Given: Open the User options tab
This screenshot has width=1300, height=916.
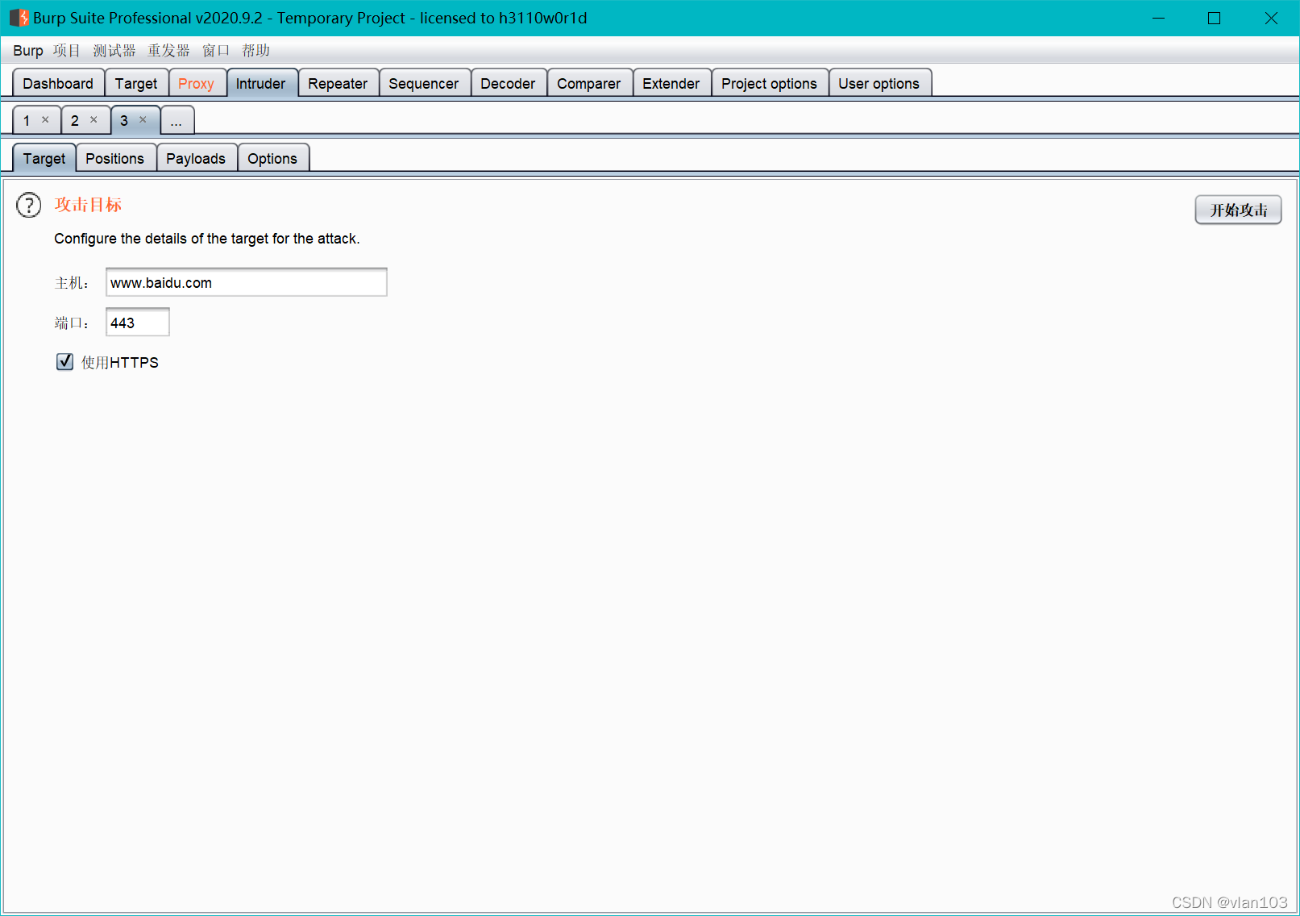Looking at the screenshot, I should [879, 83].
